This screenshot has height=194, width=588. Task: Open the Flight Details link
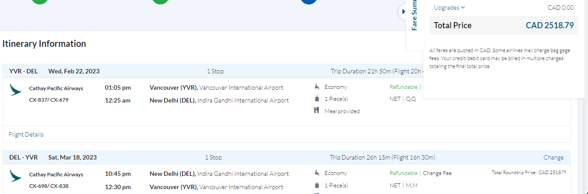[x=26, y=134]
